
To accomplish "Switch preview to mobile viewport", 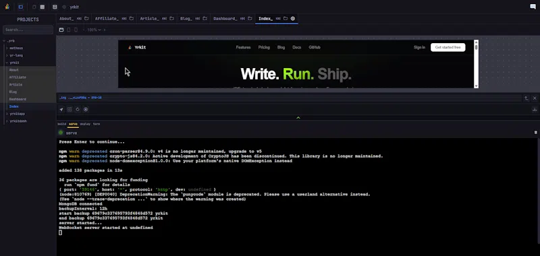I will pyautogui.click(x=76, y=30).
